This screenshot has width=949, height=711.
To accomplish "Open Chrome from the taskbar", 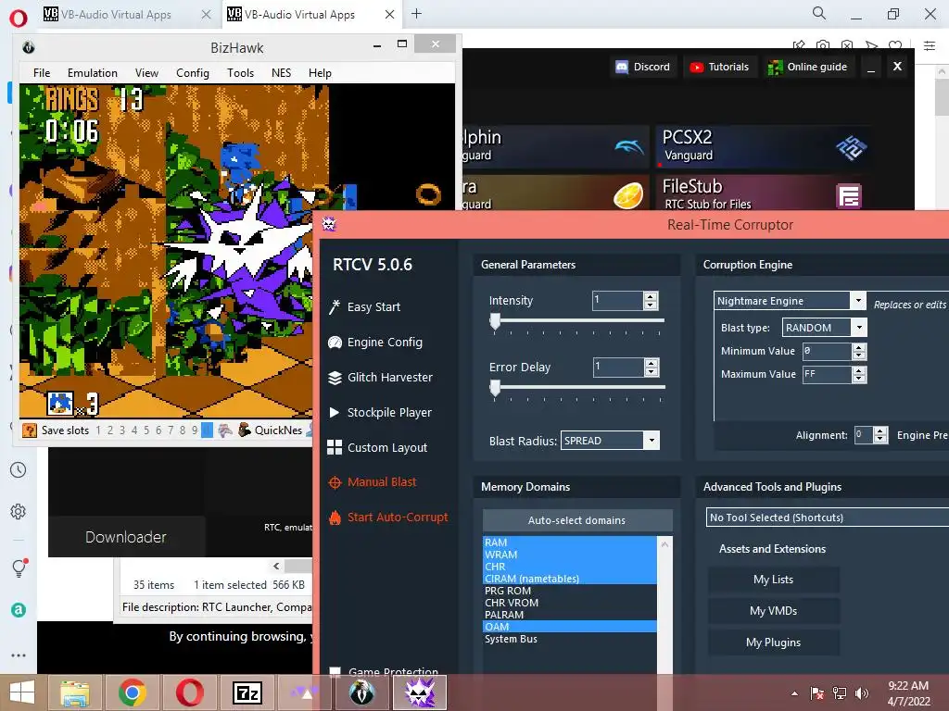I will 132,692.
